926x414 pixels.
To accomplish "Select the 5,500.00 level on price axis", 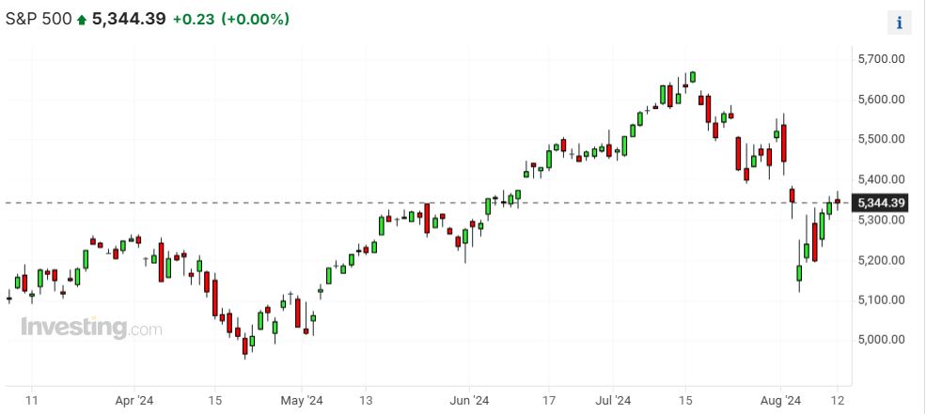I will tap(881, 139).
